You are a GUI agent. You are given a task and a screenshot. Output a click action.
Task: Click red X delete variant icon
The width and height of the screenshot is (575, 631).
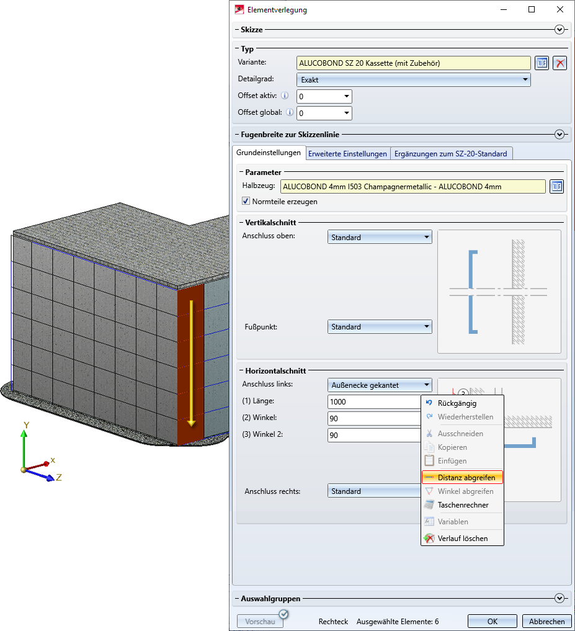click(560, 63)
